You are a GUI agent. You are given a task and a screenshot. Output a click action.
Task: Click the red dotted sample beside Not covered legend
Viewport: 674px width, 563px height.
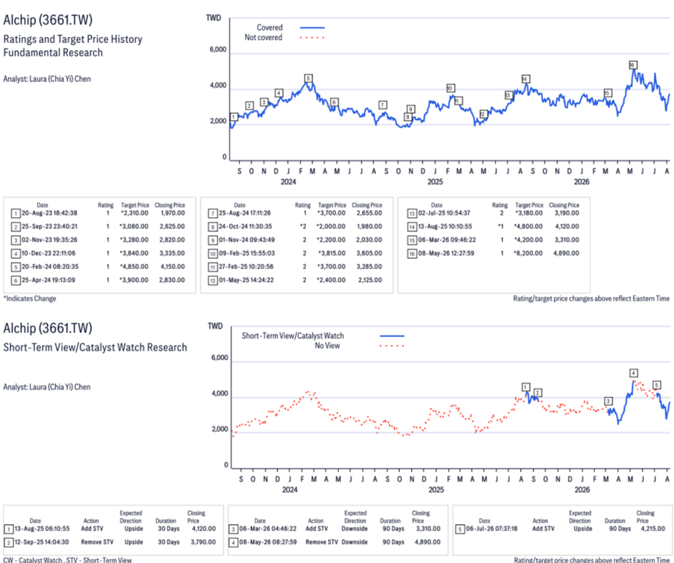312,38
